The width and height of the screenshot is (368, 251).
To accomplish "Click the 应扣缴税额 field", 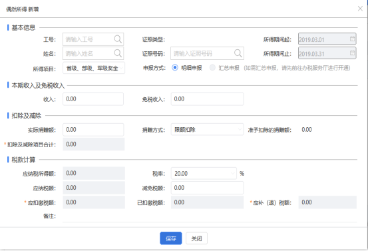I will pyautogui.click(x=94, y=202).
